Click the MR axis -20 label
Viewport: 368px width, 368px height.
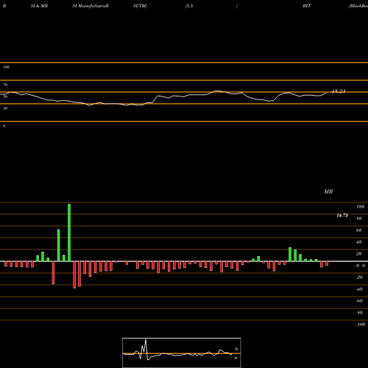(x=359, y=277)
